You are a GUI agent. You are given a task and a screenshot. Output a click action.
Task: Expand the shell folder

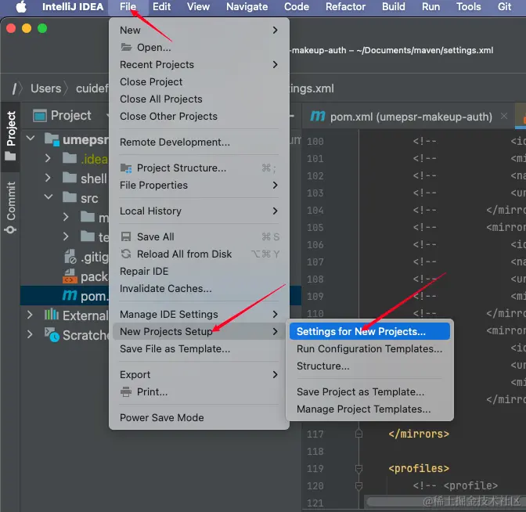[x=48, y=178]
